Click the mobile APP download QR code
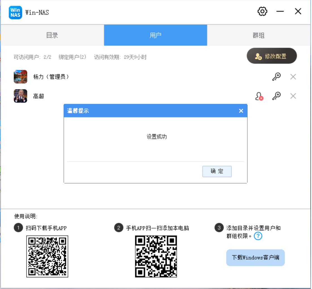The width and height of the screenshot is (312, 289). coord(47,257)
